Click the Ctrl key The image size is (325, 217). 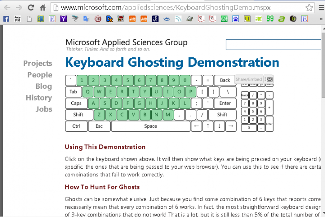76,126
